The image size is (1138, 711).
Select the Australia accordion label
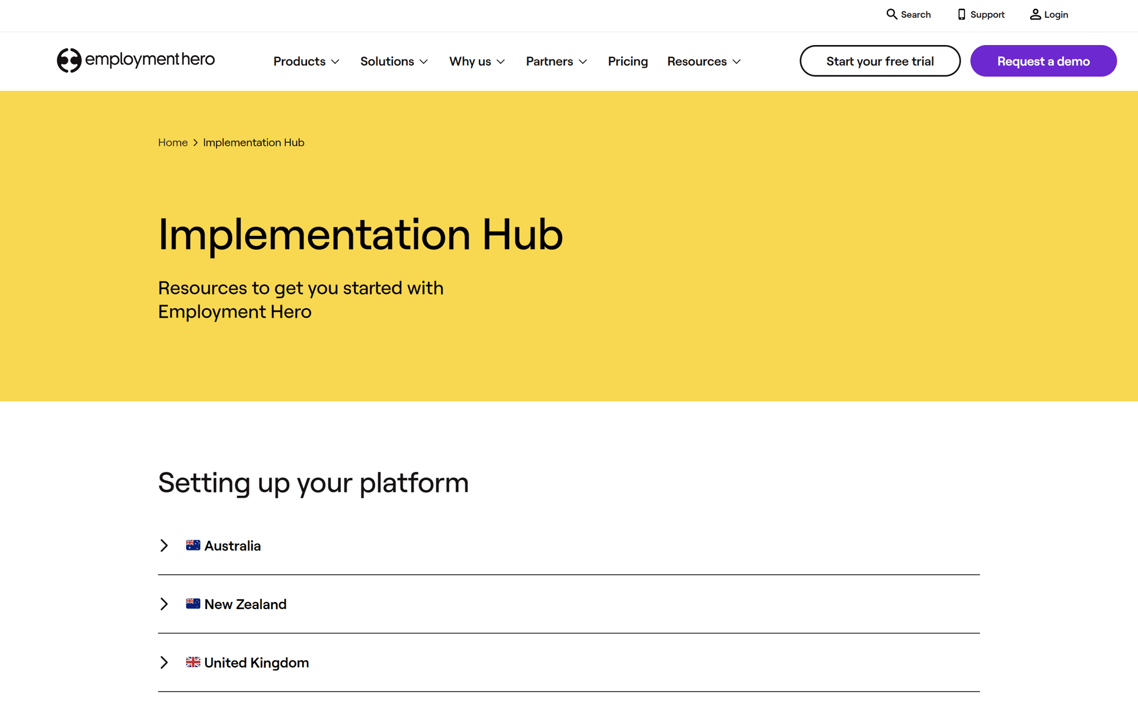coord(232,546)
